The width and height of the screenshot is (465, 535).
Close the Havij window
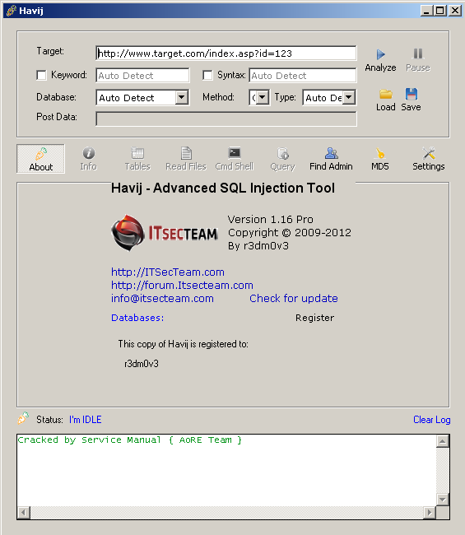(455, 11)
